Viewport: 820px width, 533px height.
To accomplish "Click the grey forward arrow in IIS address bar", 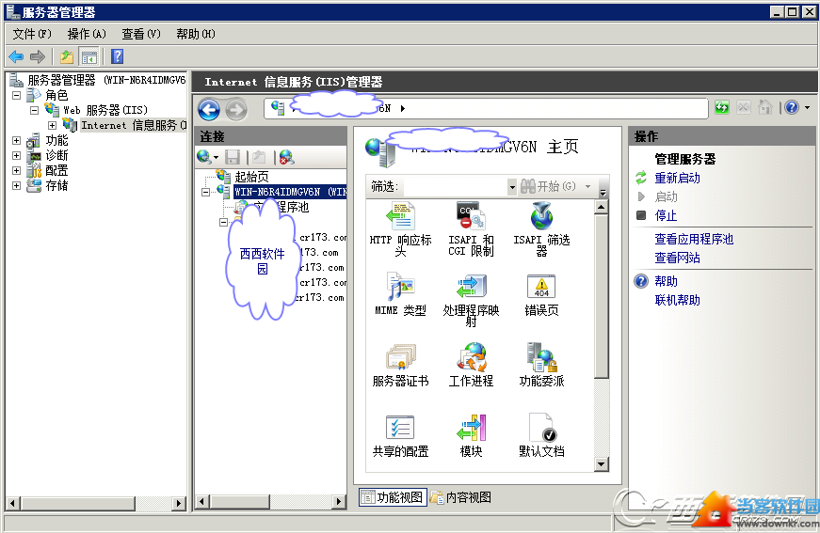I will click(236, 110).
